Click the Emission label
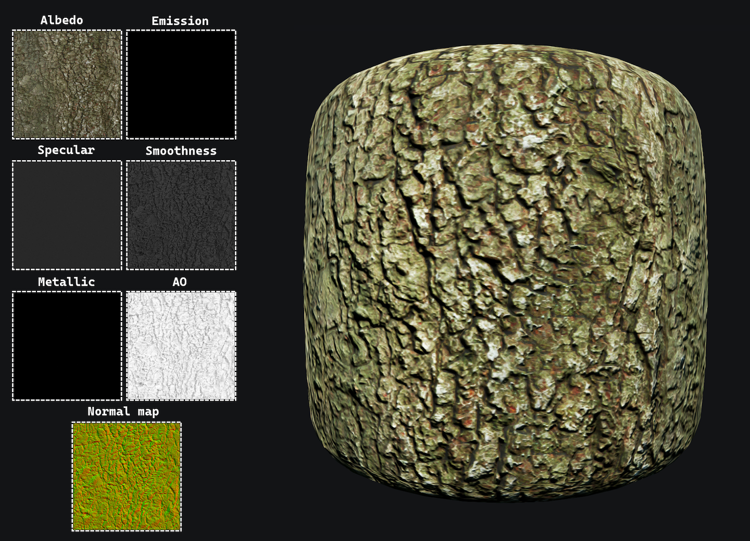Image resolution: width=750 pixels, height=541 pixels. coord(180,21)
